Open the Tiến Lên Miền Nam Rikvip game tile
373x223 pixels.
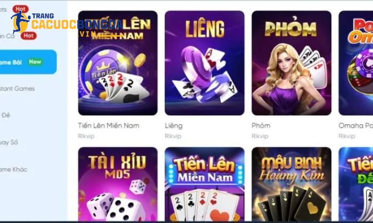[x=118, y=63]
